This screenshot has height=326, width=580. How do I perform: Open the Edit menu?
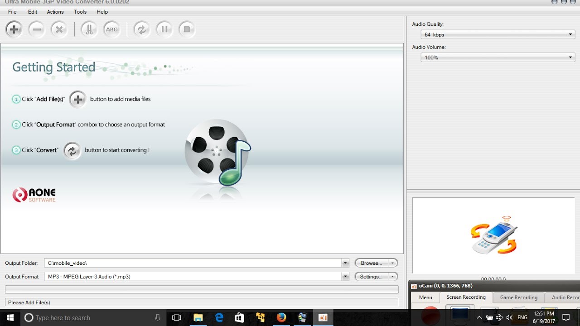tap(33, 12)
